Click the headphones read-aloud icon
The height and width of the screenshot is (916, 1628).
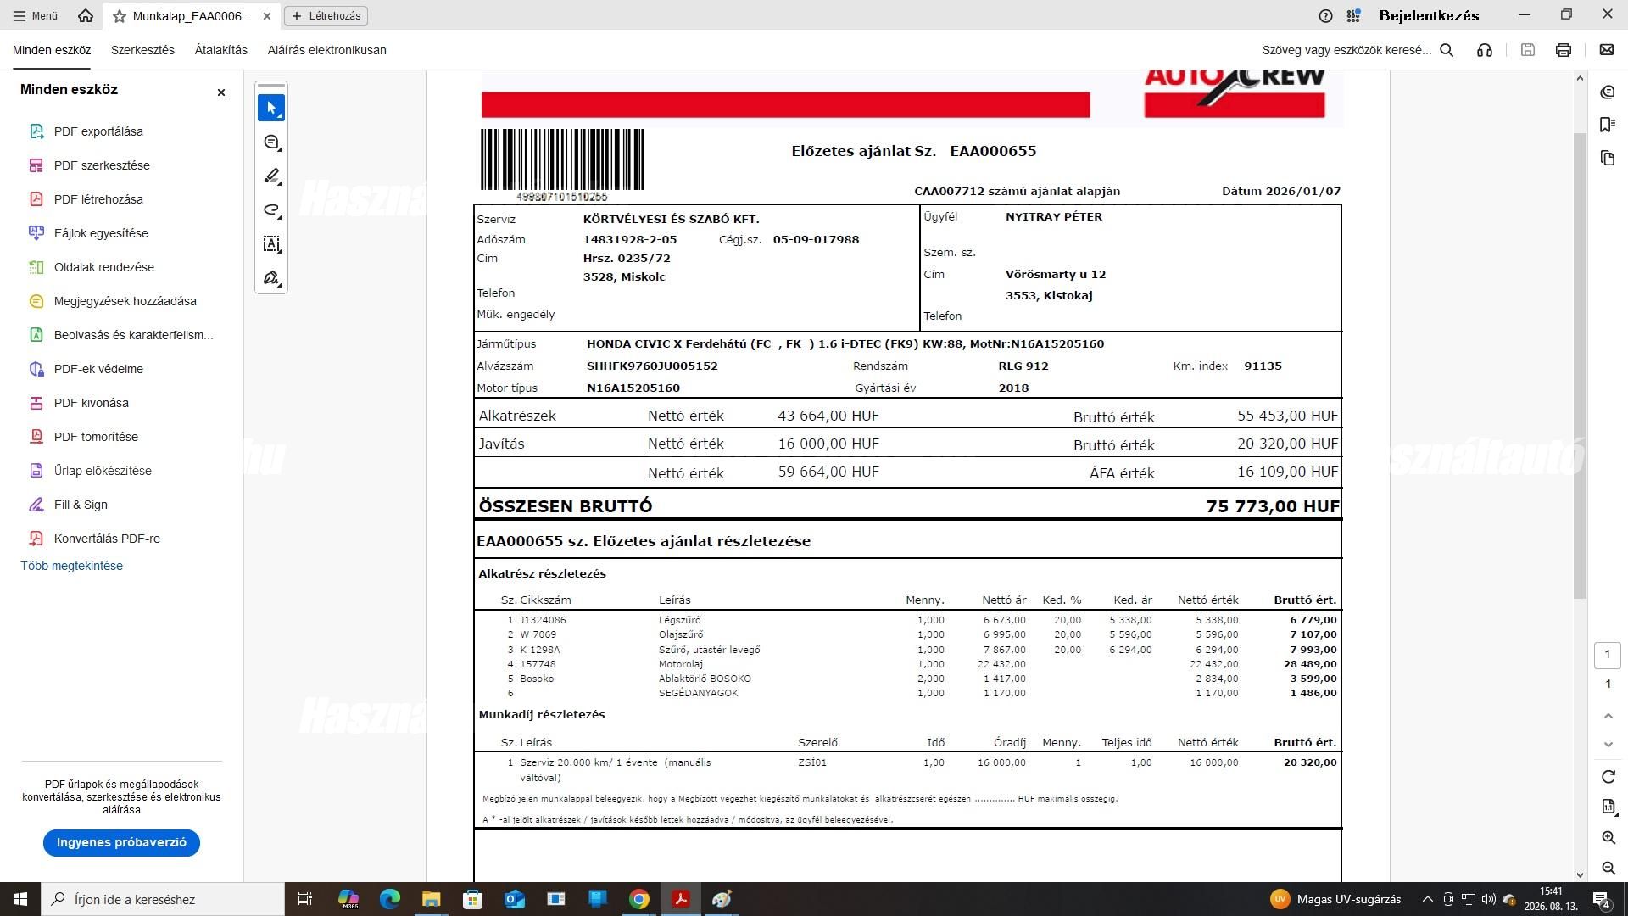(x=1485, y=50)
